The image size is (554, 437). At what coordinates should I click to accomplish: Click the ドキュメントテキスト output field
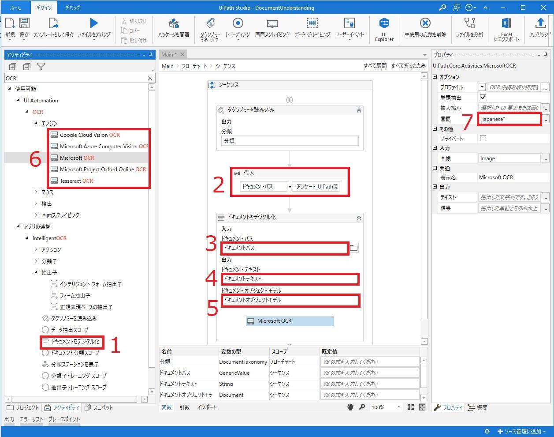pyautogui.click(x=290, y=279)
